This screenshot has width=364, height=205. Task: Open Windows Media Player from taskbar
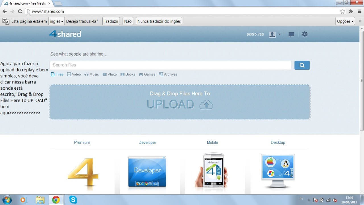(23, 200)
